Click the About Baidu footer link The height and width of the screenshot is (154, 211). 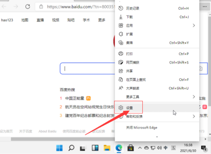(47, 131)
